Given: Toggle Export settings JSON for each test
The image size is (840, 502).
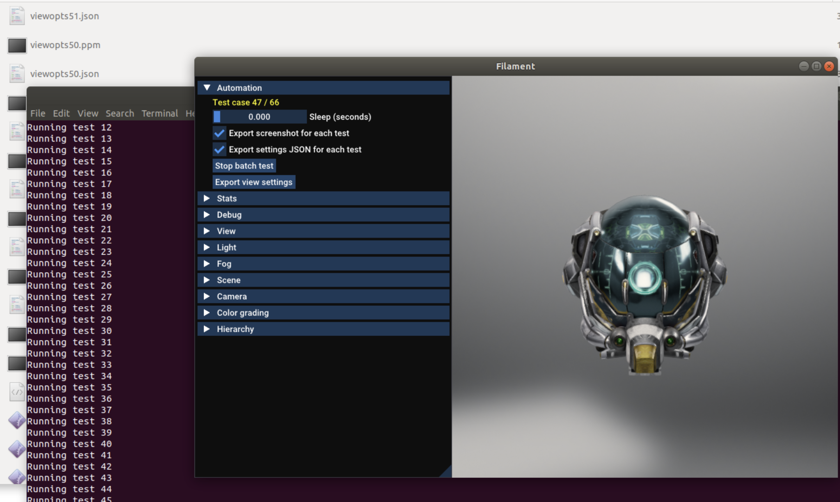Looking at the screenshot, I should pyautogui.click(x=220, y=149).
